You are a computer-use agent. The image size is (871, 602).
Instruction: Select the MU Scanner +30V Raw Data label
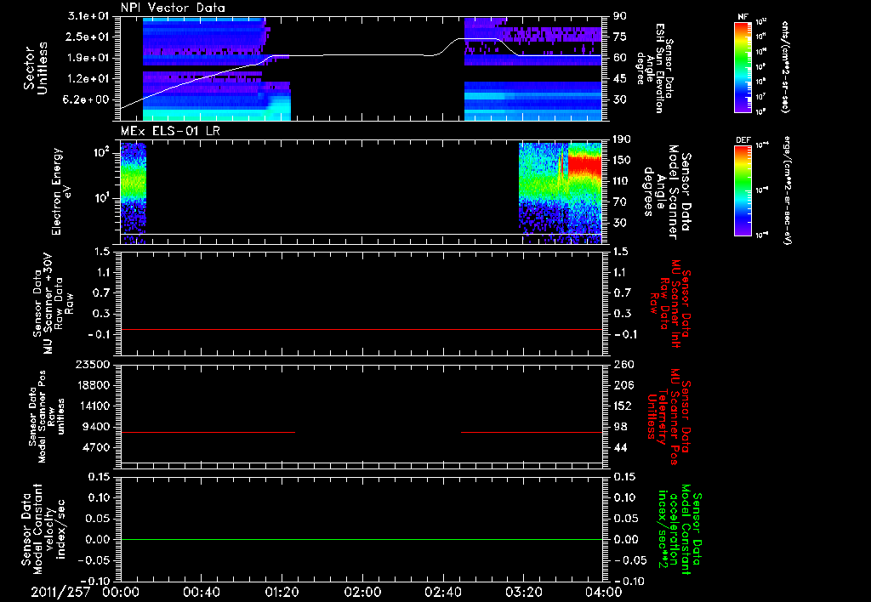click(53, 304)
